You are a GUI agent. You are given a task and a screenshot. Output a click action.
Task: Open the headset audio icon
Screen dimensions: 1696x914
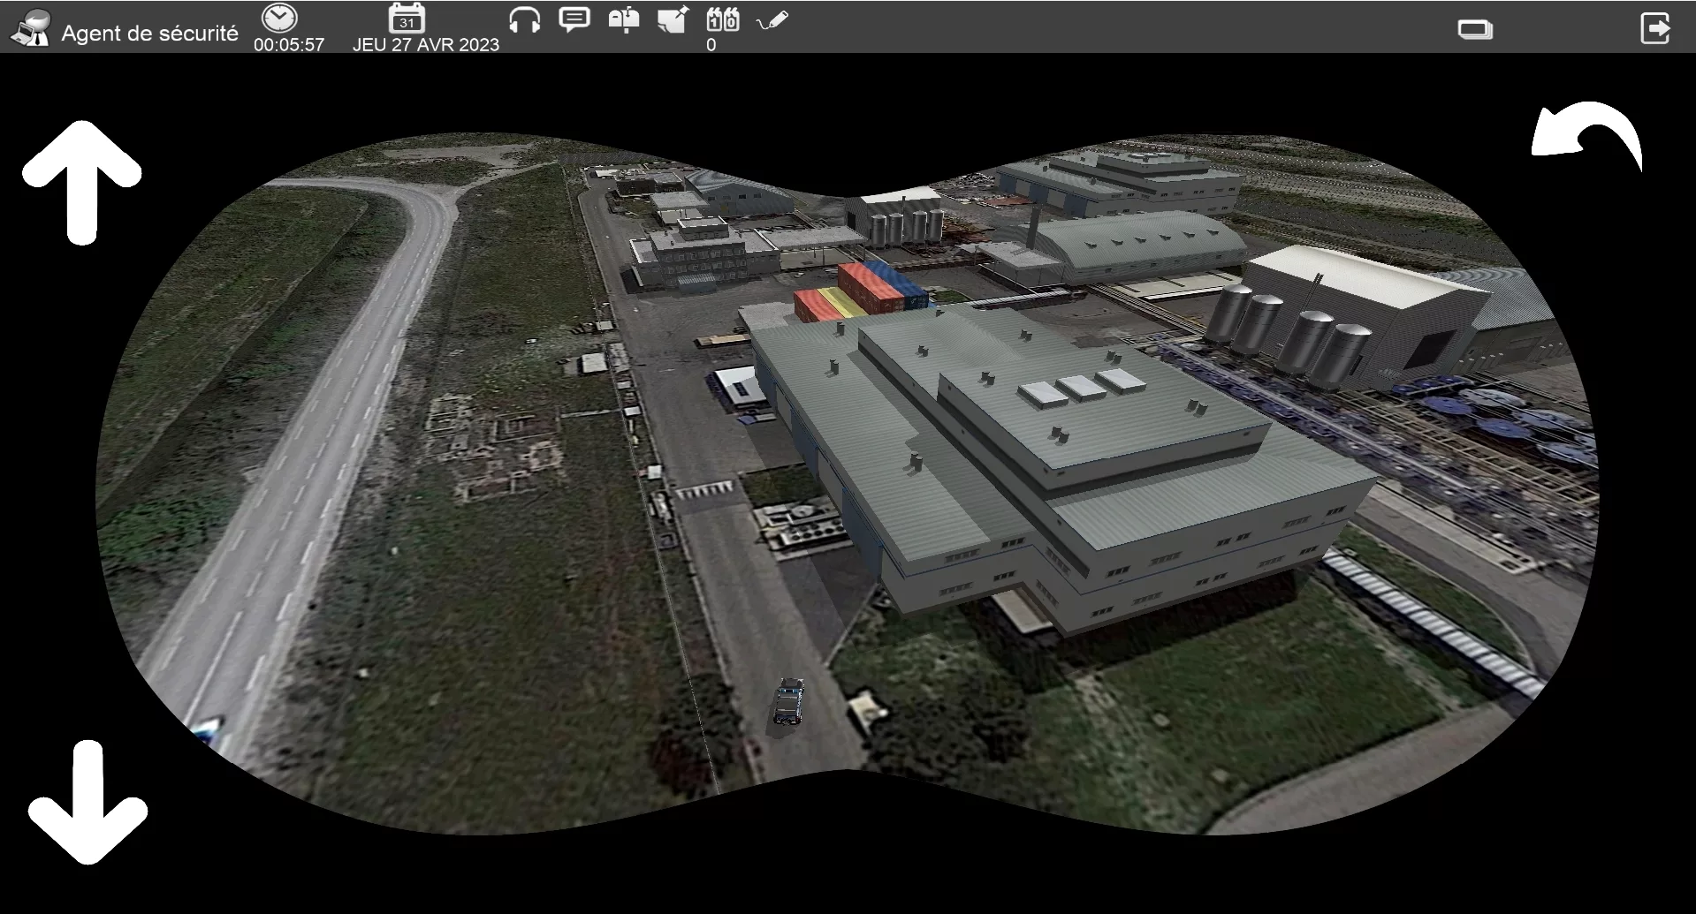(524, 20)
